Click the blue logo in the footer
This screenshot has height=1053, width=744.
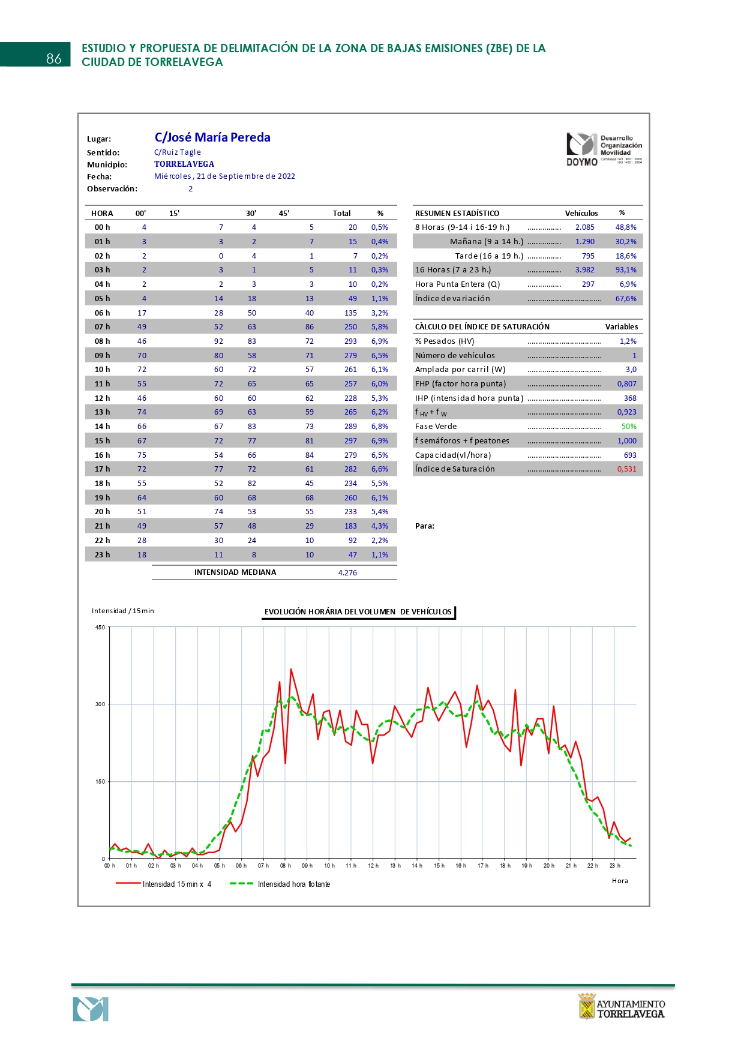point(91,1009)
